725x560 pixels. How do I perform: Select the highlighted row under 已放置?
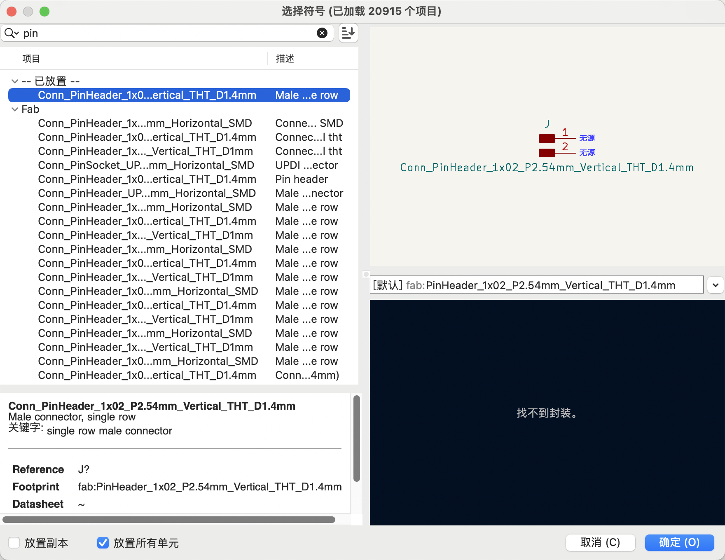coord(179,95)
